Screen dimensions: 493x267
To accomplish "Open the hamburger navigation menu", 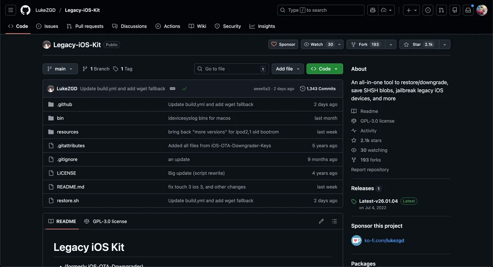I will click(11, 10).
